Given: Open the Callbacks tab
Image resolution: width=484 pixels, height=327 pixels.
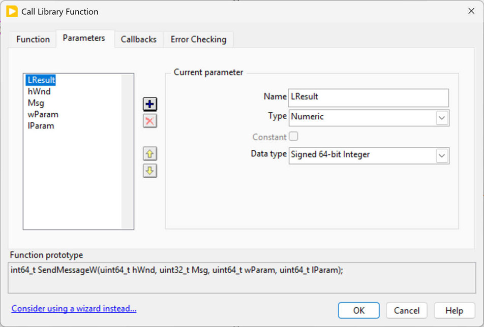Looking at the screenshot, I should point(138,39).
